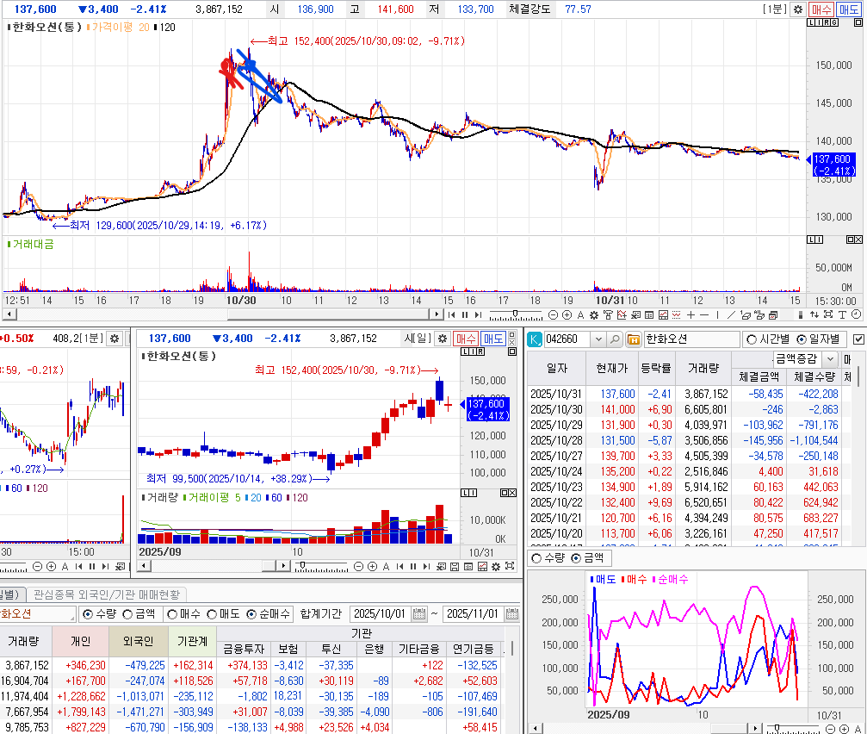Select the 시간별 radio button
Image resolution: width=867 pixels, height=734 pixels.
click(752, 339)
